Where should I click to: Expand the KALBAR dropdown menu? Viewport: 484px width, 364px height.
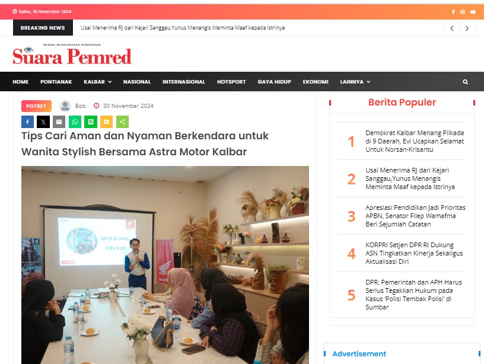point(97,82)
